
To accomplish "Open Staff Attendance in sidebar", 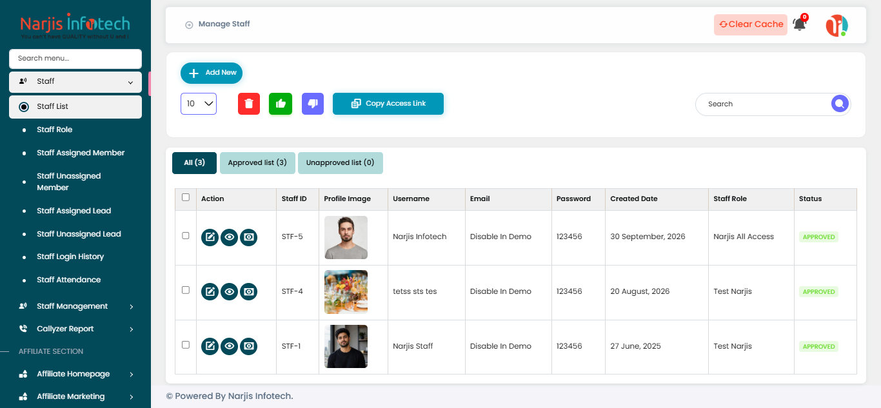I will (68, 280).
